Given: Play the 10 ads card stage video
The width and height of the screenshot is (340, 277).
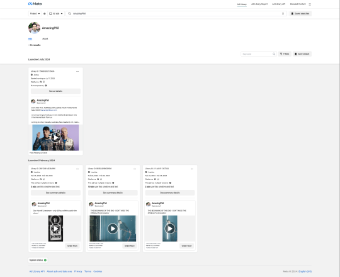Looking at the screenshot, I should click(x=113, y=229).
